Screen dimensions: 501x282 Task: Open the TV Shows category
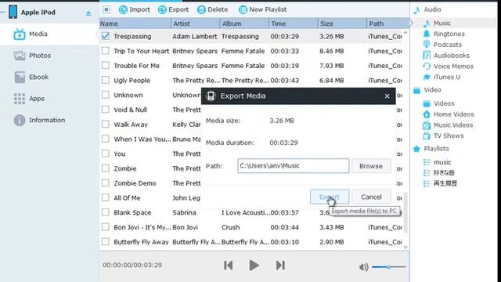click(x=449, y=136)
